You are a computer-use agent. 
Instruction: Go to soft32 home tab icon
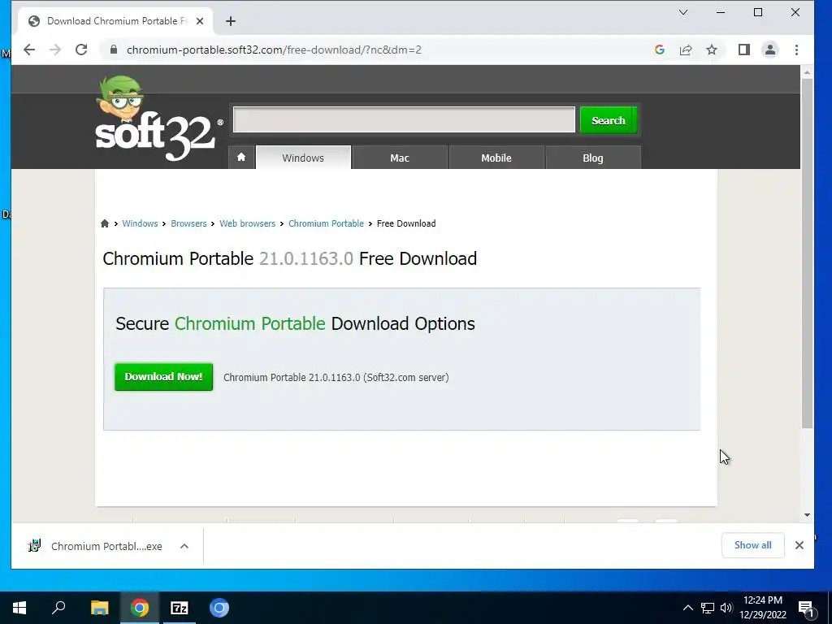(x=241, y=157)
